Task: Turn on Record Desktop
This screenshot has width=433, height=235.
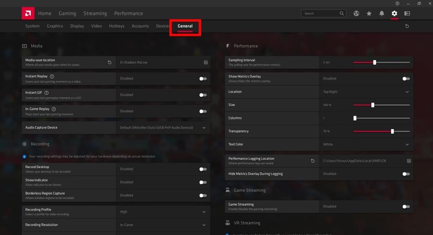Action: coord(203,169)
